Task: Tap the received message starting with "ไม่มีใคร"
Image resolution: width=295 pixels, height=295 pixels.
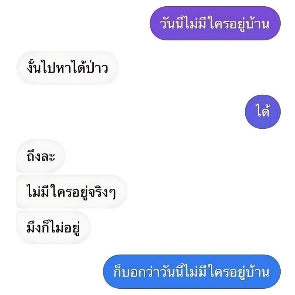Action: [x=72, y=192]
